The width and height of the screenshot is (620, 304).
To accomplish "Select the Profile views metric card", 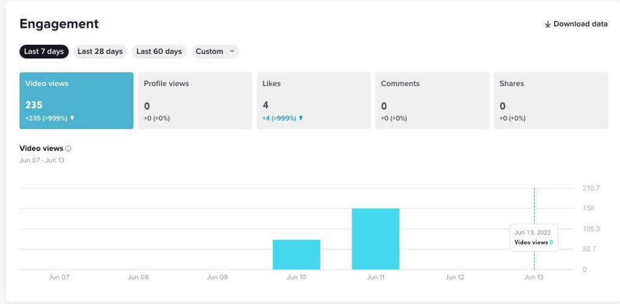I will 195,101.
